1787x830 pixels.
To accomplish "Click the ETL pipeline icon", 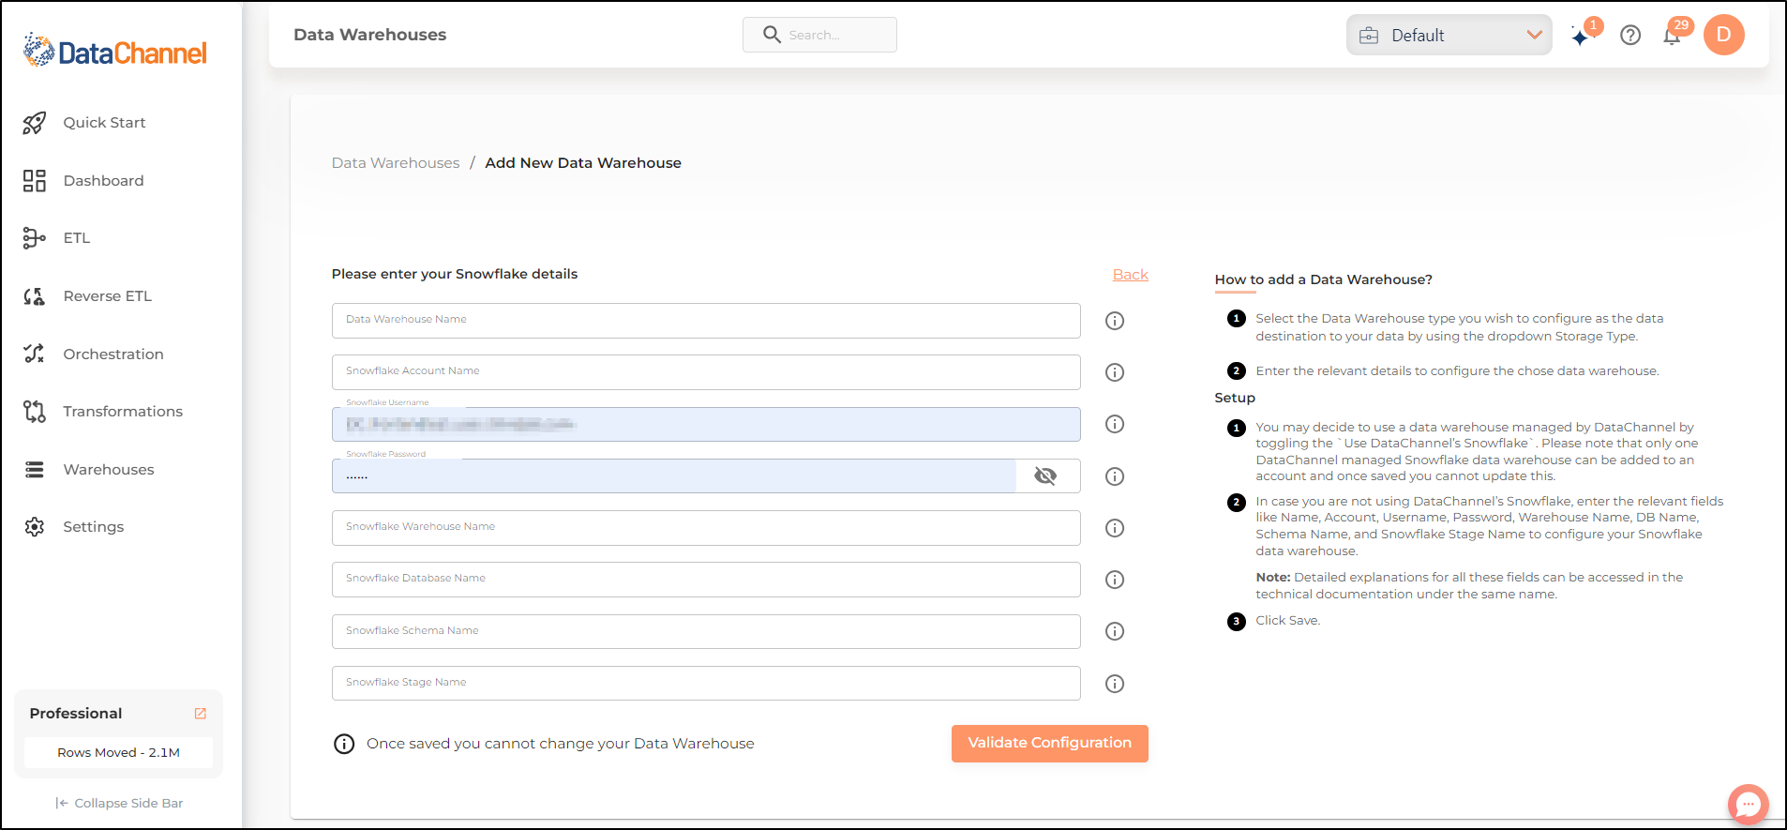I will point(35,238).
